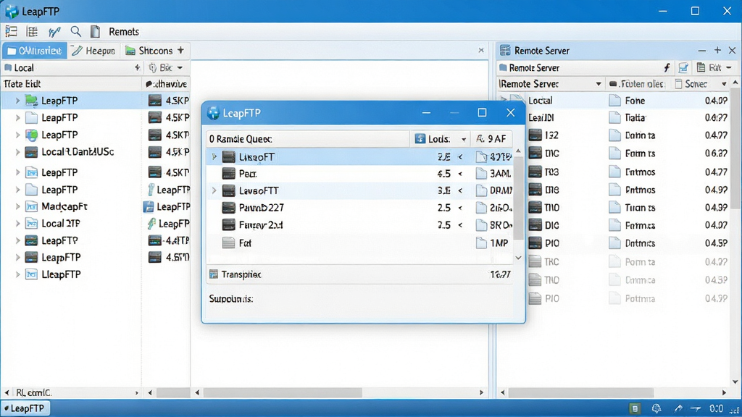
Task: Select the LleapFTP entry in Local tree
Action: (x=61, y=274)
